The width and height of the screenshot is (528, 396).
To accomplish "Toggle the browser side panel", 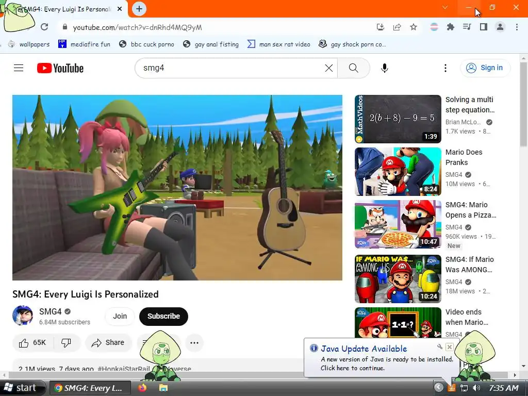I will [484, 27].
